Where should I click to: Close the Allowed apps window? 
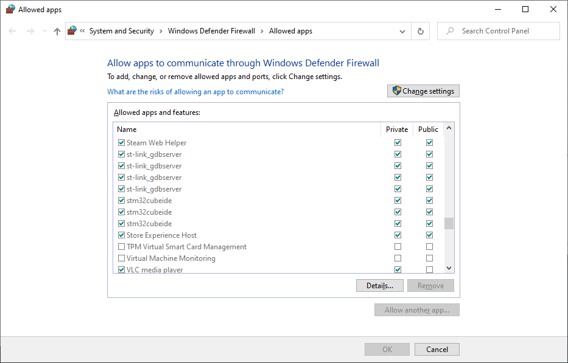pos(553,9)
